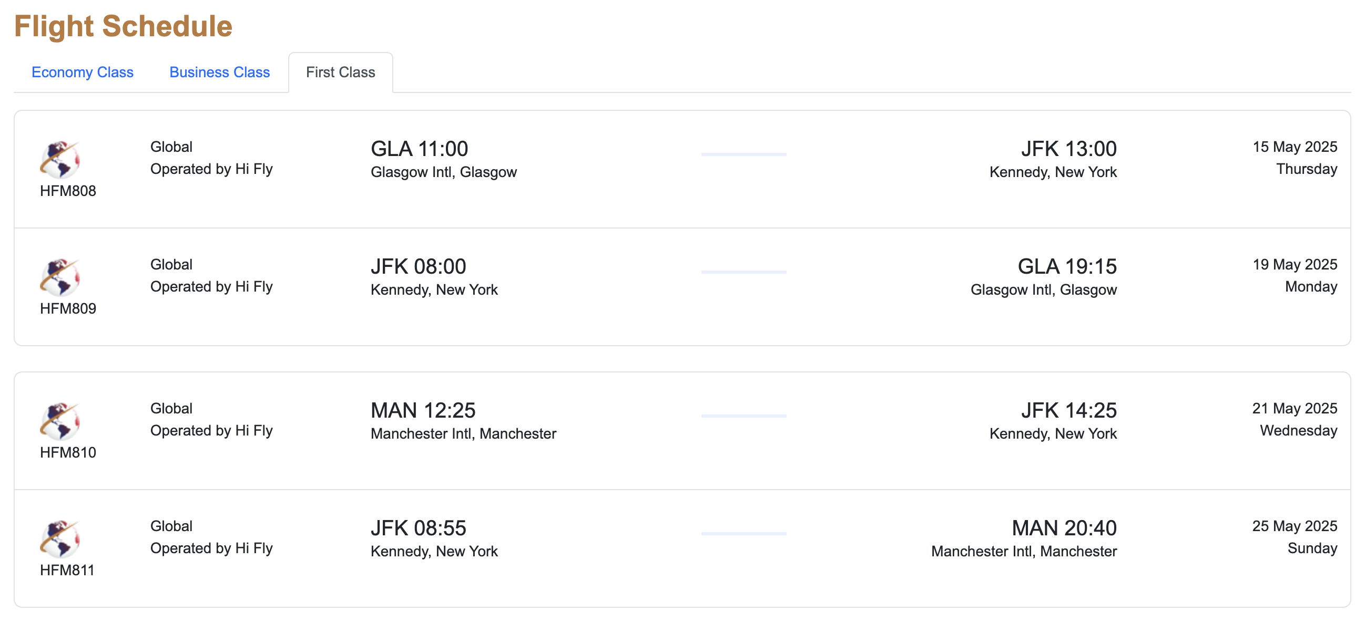Select JFK 13:00 arrival time
The image size is (1365, 622).
pos(1068,149)
